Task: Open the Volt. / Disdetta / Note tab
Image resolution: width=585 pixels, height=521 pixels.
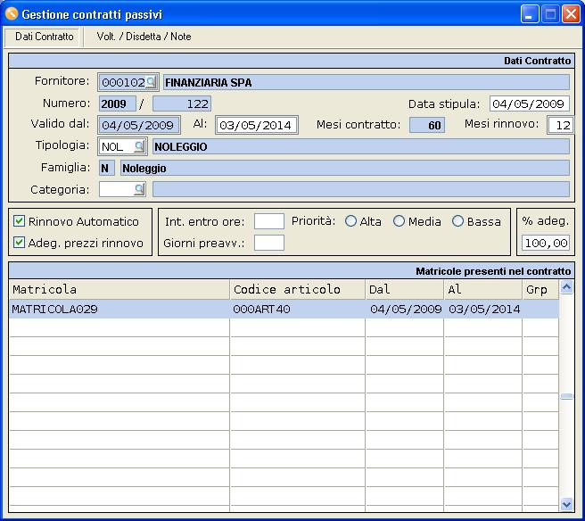Action: tap(144, 37)
